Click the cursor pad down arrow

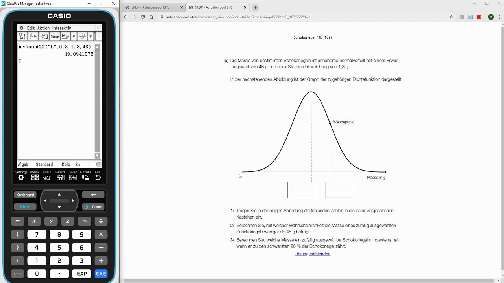click(59, 207)
